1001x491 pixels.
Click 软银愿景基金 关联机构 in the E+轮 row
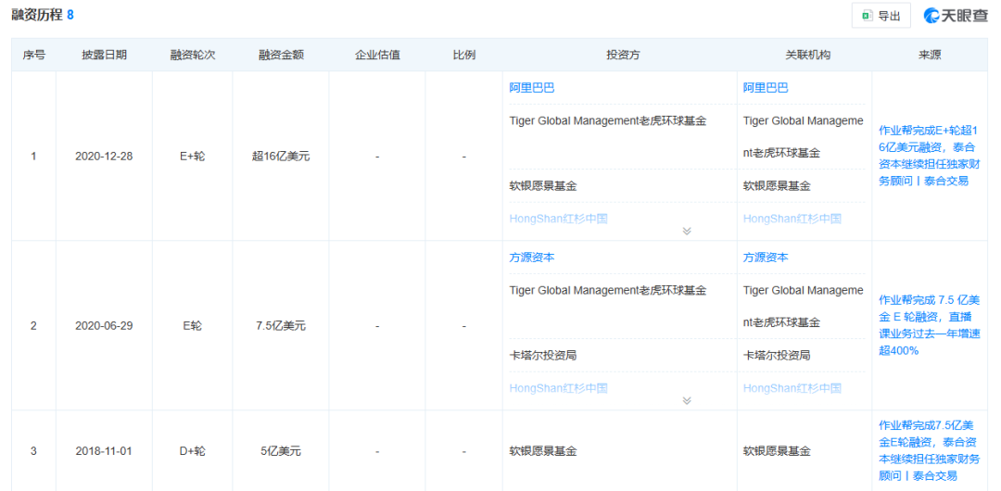point(777,186)
